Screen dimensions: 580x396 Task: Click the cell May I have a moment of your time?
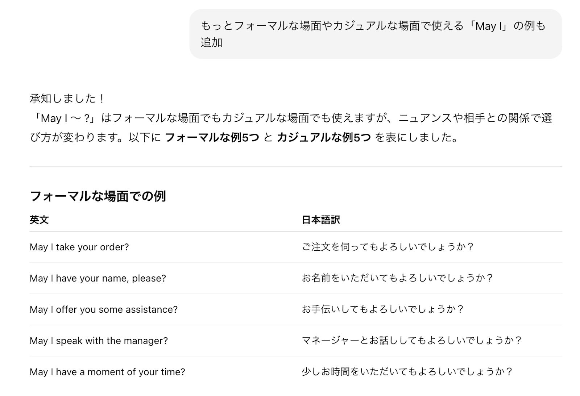(107, 372)
